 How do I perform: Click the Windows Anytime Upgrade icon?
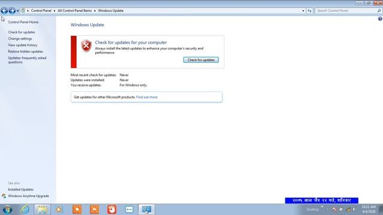pyautogui.click(x=4, y=196)
